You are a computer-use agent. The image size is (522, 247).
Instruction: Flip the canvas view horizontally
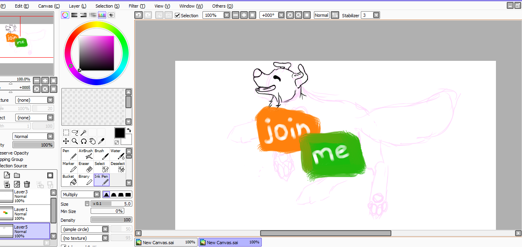pos(334,15)
